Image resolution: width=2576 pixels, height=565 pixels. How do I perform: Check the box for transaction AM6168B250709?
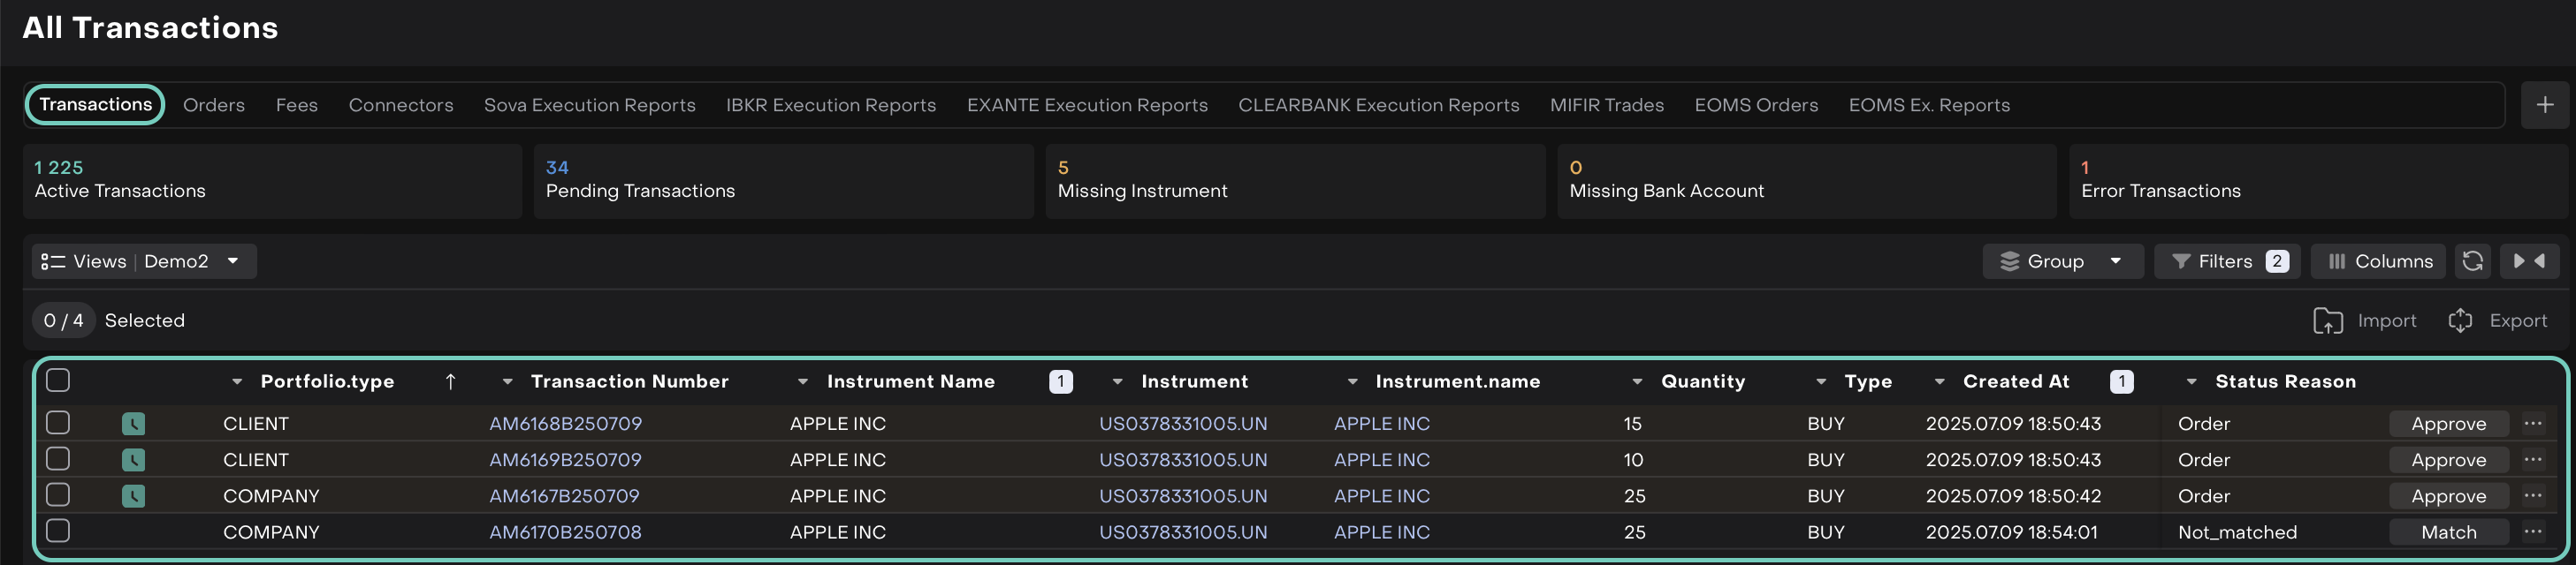58,423
